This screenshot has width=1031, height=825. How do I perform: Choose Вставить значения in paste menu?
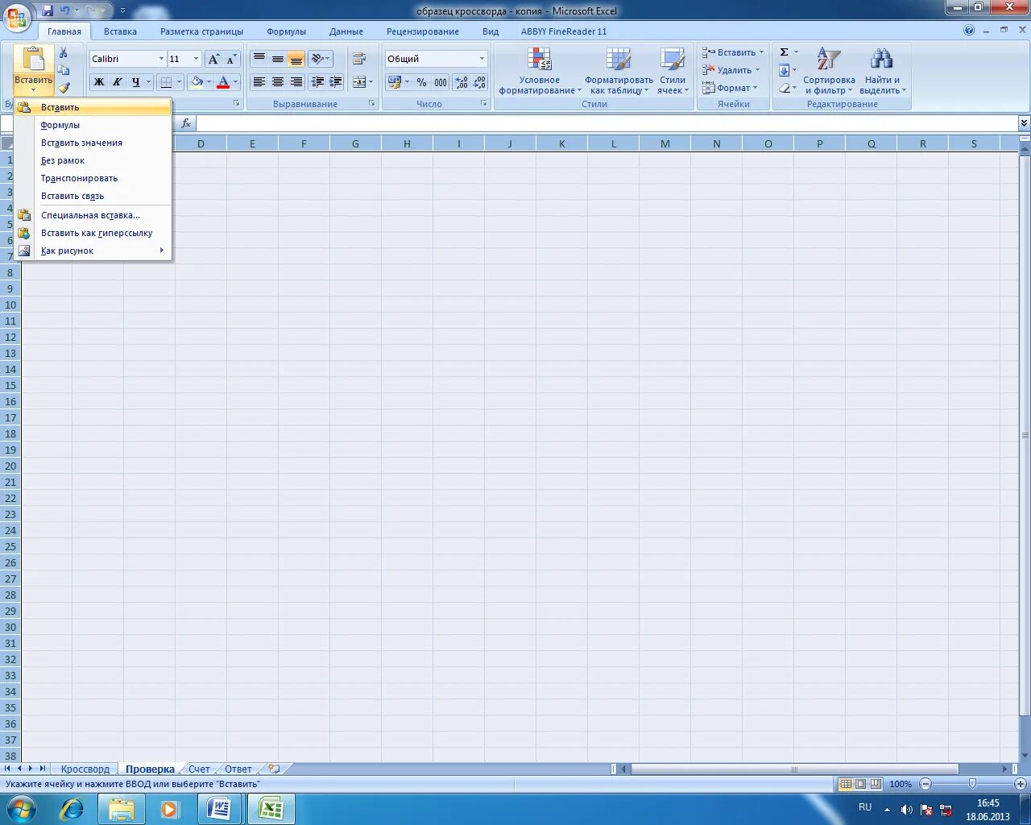93,143
